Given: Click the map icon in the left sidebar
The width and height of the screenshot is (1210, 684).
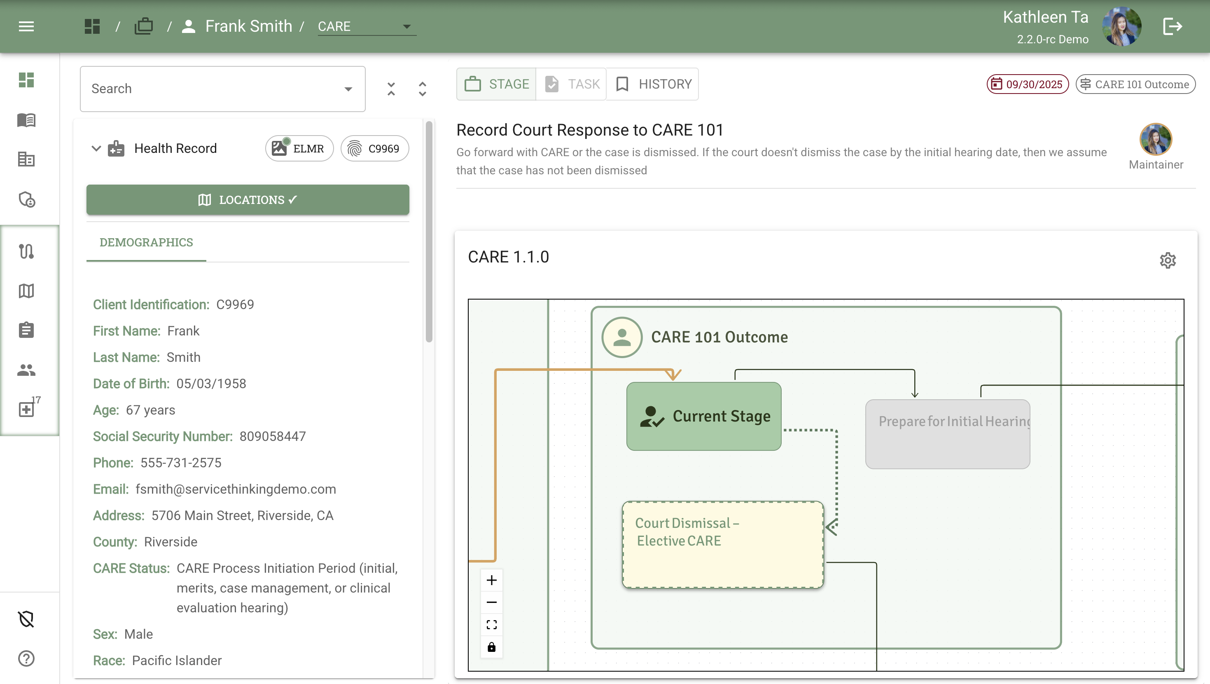Looking at the screenshot, I should pos(26,291).
